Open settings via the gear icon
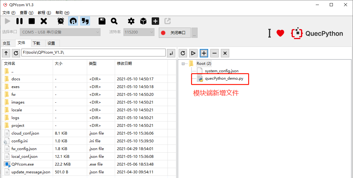 click(x=131, y=21)
